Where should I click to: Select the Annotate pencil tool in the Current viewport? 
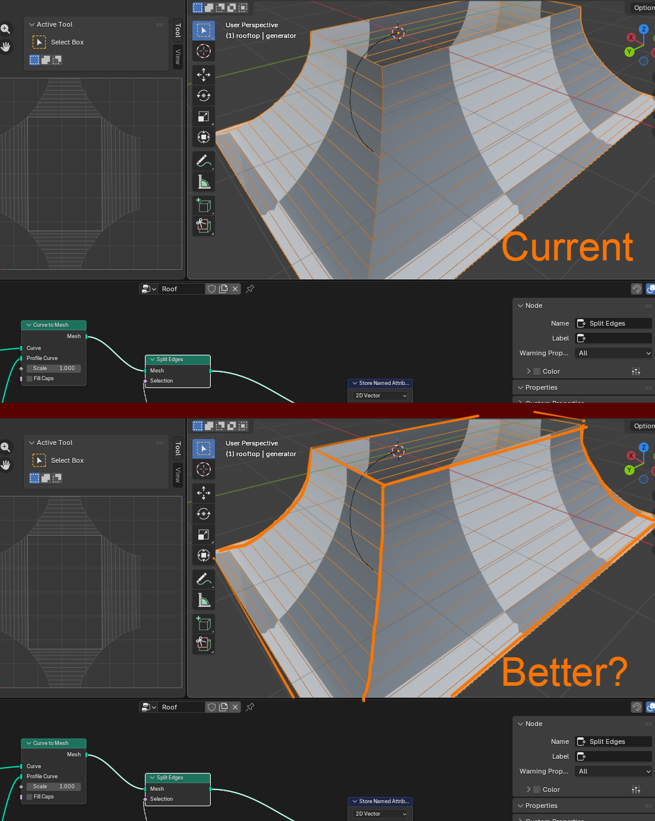204,161
